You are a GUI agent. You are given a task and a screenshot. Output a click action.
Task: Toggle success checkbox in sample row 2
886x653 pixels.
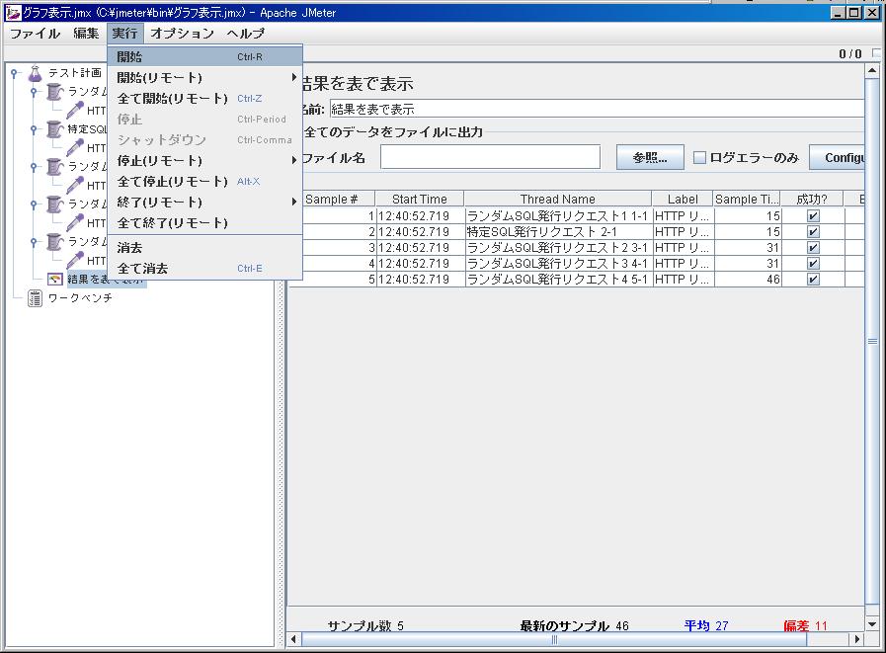click(x=813, y=232)
